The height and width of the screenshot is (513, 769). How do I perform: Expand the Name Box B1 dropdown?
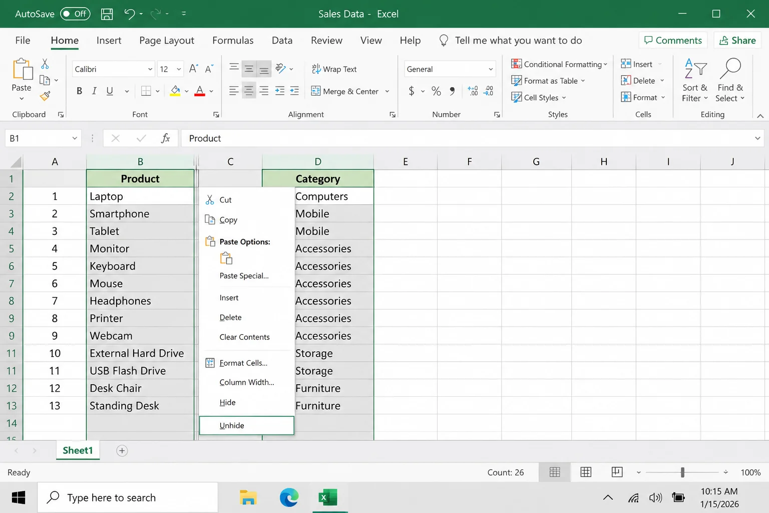tap(75, 138)
